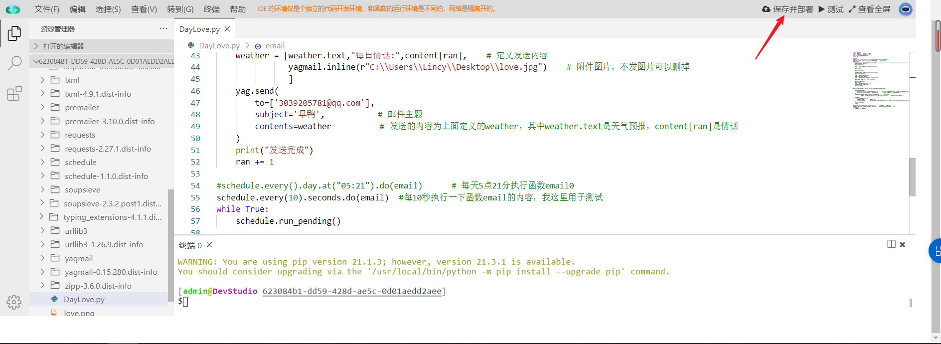Open the Search magnifier in the activity bar
941x344 pixels.
(14, 63)
